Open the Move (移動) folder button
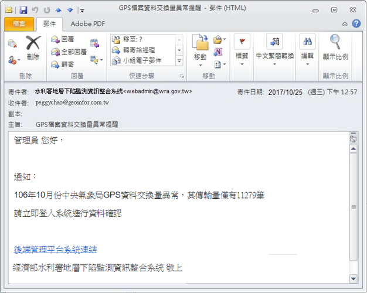Screen dimensions: 367x293 click(x=201, y=48)
